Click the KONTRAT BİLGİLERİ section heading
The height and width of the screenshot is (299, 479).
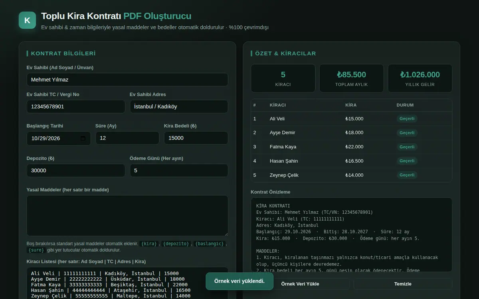click(x=63, y=53)
